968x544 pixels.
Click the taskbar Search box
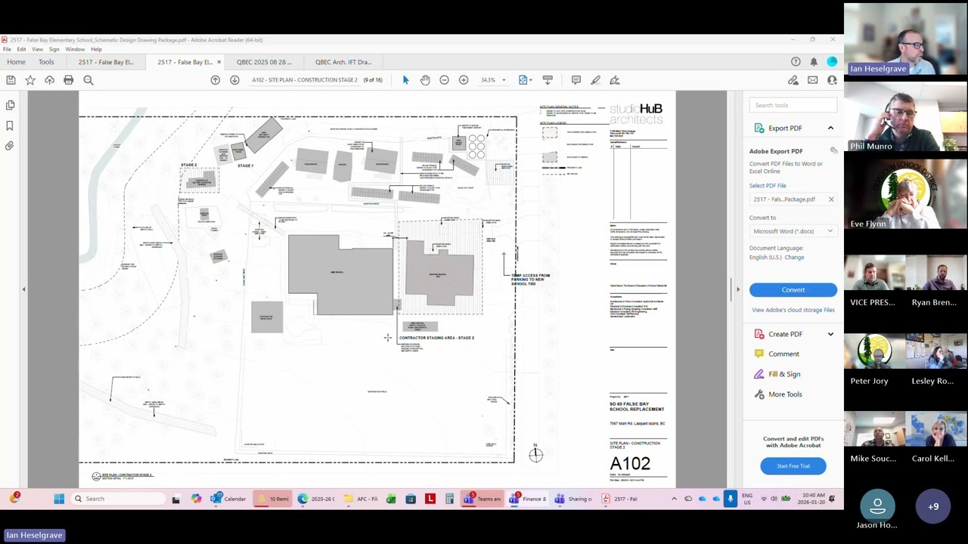118,499
